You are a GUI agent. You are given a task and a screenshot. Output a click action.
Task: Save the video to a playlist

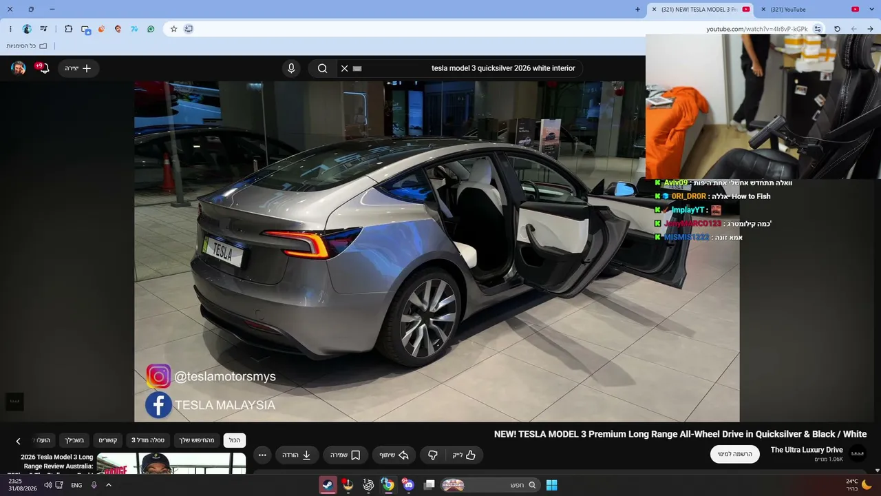click(346, 455)
